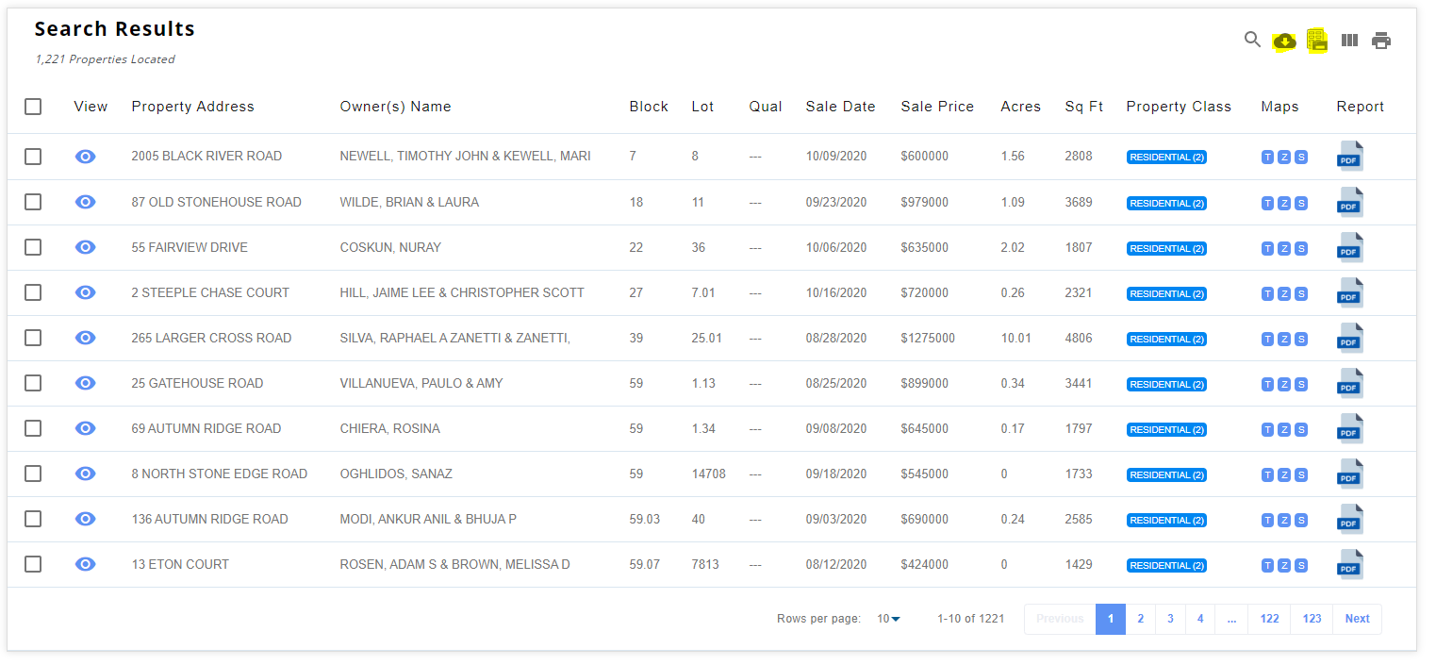Image resolution: width=1436 pixels, height=665 pixels.
Task: Click Residential (2) badge for 136 Autumn Ridge Road
Action: [x=1166, y=520]
